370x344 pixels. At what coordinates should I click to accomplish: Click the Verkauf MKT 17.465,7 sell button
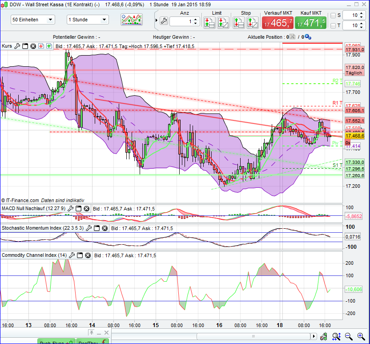point(278,21)
